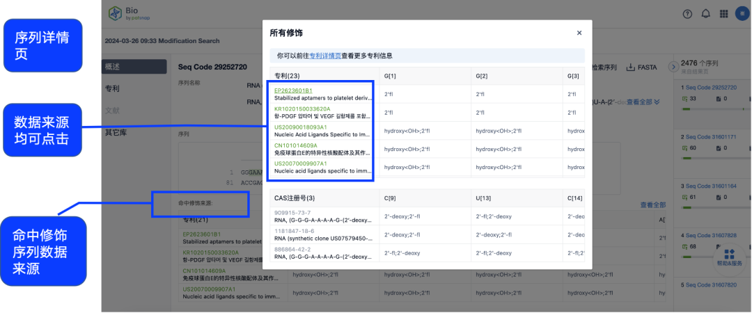Open patent CN101014609A in the dialog
Image resolution: width=752 pixels, height=313 pixels.
pos(297,145)
